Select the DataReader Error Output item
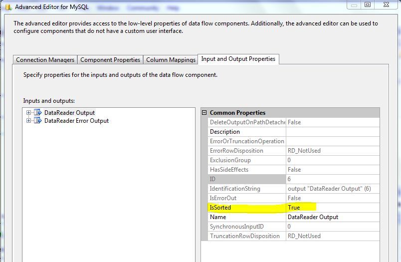 tap(76, 120)
